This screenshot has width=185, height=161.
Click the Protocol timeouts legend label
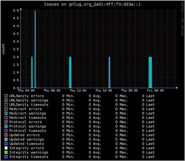[28, 131]
